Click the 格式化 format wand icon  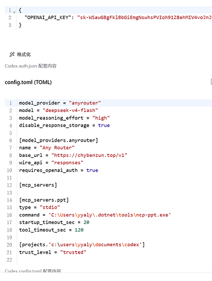coord(12,55)
